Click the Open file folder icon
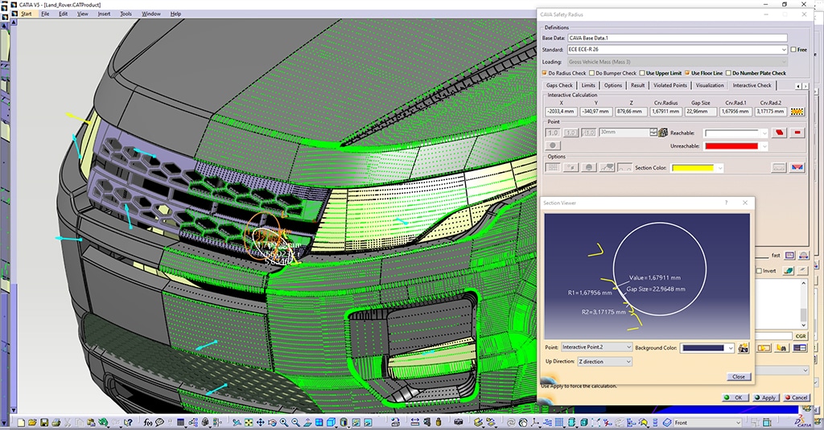Image resolution: width=824 pixels, height=430 pixels. pos(32,423)
